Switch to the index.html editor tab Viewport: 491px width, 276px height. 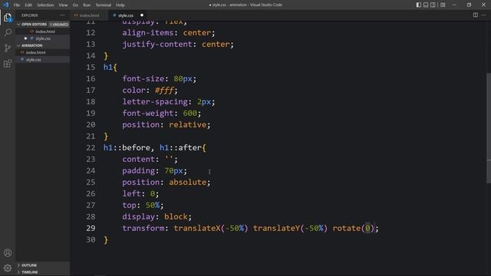point(89,15)
